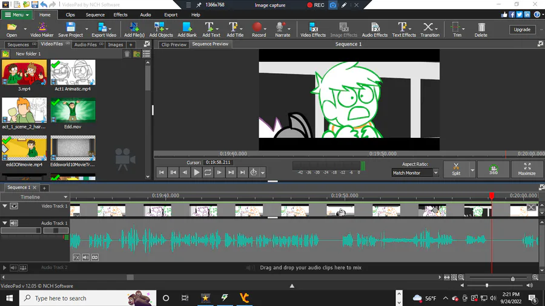This screenshot has height=306, width=545.
Task: Open Text Effects
Action: 403,30
